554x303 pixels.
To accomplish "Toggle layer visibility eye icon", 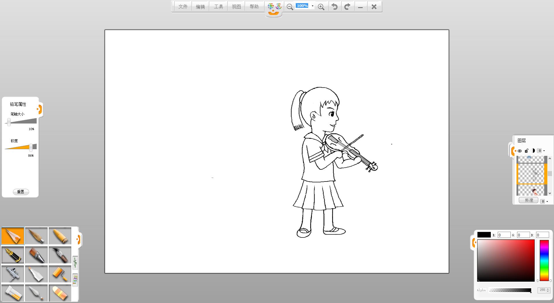I will (x=520, y=151).
